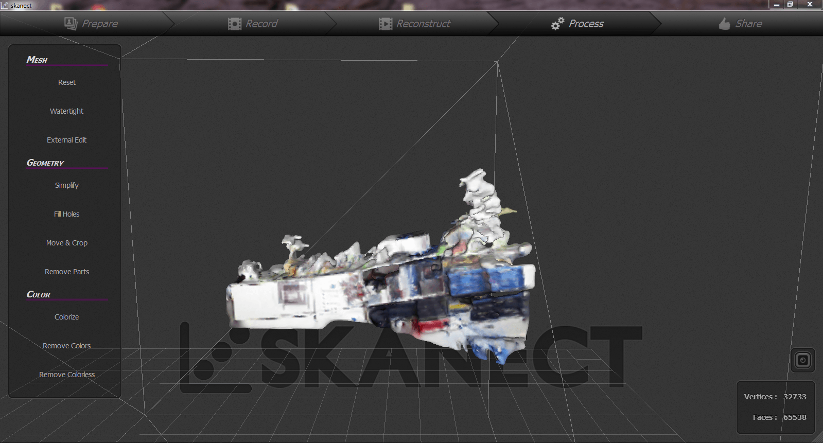Image resolution: width=823 pixels, height=443 pixels.
Task: Select the Process tab
Action: click(577, 24)
